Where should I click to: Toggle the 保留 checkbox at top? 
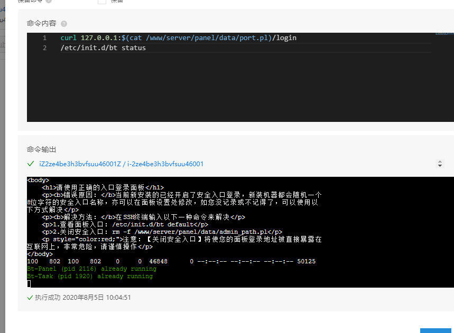[x=102, y=1]
